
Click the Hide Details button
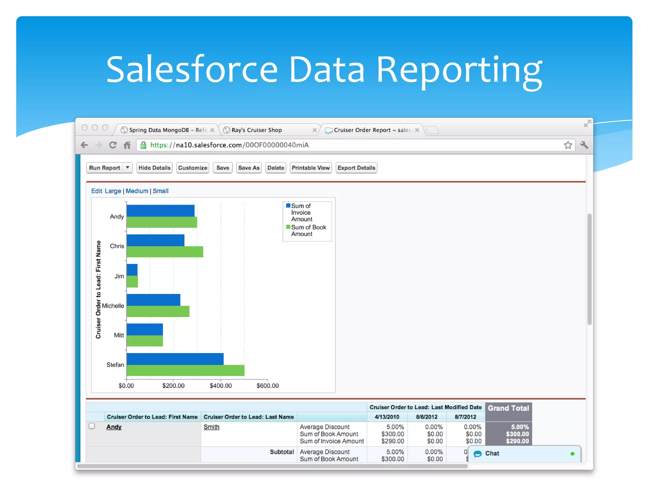(x=154, y=168)
